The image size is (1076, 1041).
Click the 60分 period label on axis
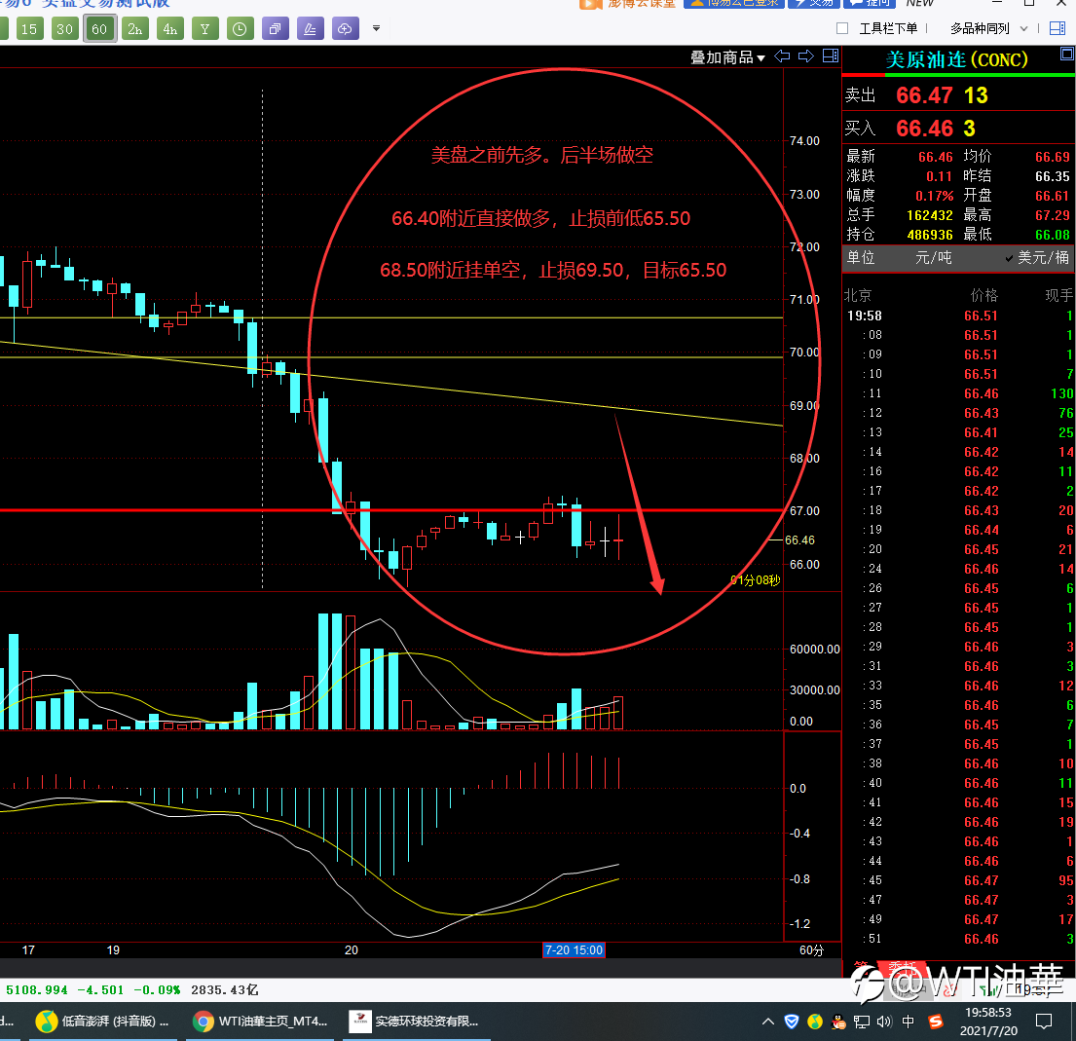(811, 949)
